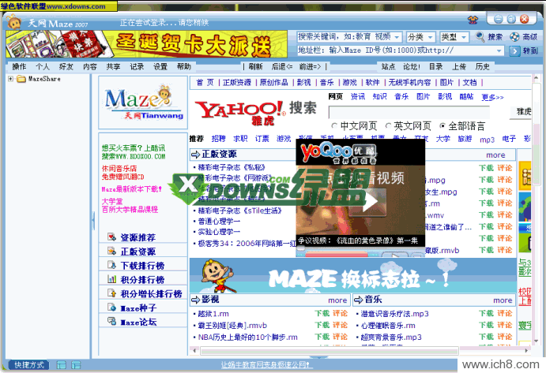Image resolution: width=546 pixels, height=373 pixels.
Task: Click status bar 让蜗牛教育网 link
Action: tap(267, 364)
